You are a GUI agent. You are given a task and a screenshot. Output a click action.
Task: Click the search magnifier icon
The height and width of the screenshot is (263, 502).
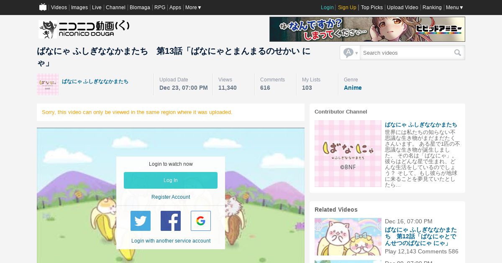click(x=458, y=53)
